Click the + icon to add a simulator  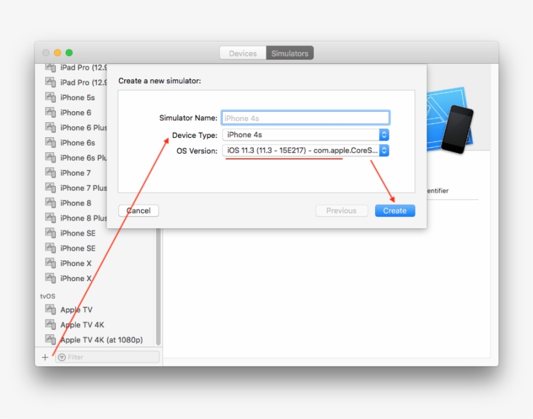point(45,357)
